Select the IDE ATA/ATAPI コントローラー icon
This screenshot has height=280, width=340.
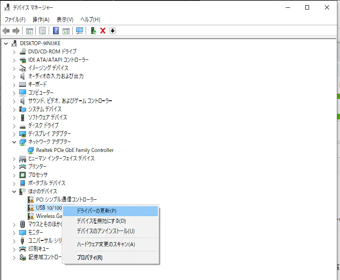[x=23, y=60]
